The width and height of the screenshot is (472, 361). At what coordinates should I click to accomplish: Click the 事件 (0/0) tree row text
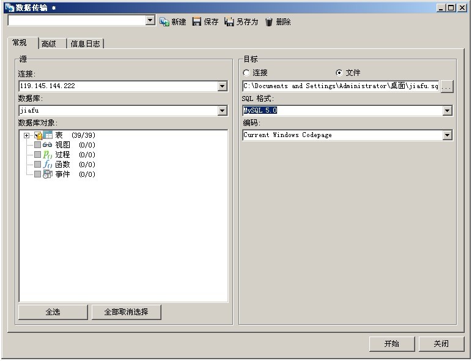coord(75,174)
